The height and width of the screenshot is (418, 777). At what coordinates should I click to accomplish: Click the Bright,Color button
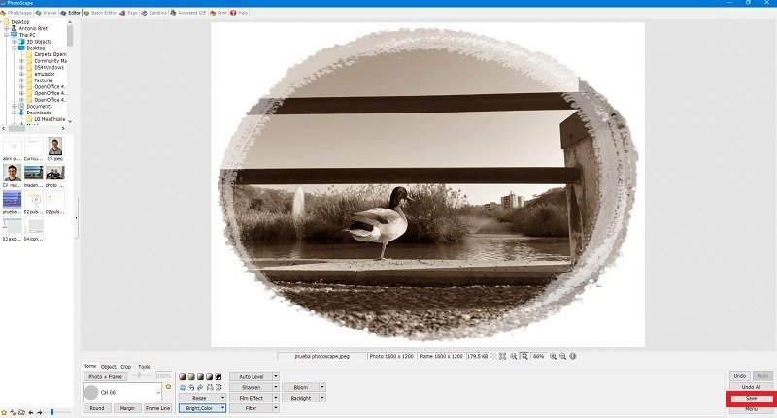tap(199, 408)
